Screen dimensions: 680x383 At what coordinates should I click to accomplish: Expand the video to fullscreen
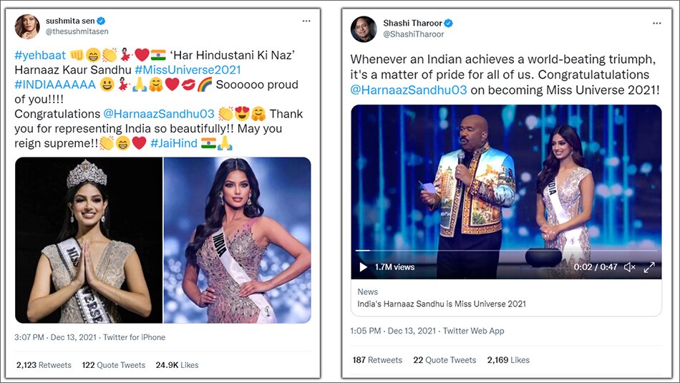[649, 267]
